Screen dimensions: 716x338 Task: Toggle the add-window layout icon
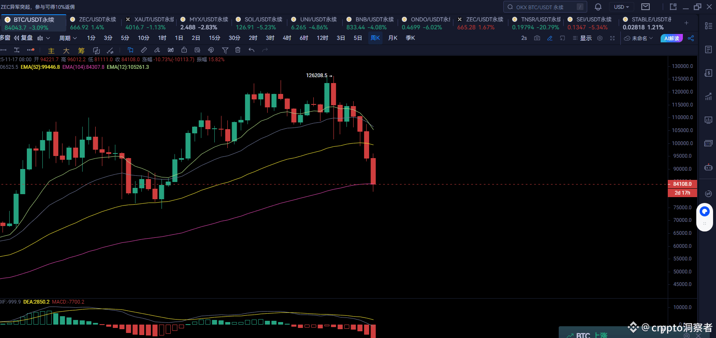tap(562, 38)
